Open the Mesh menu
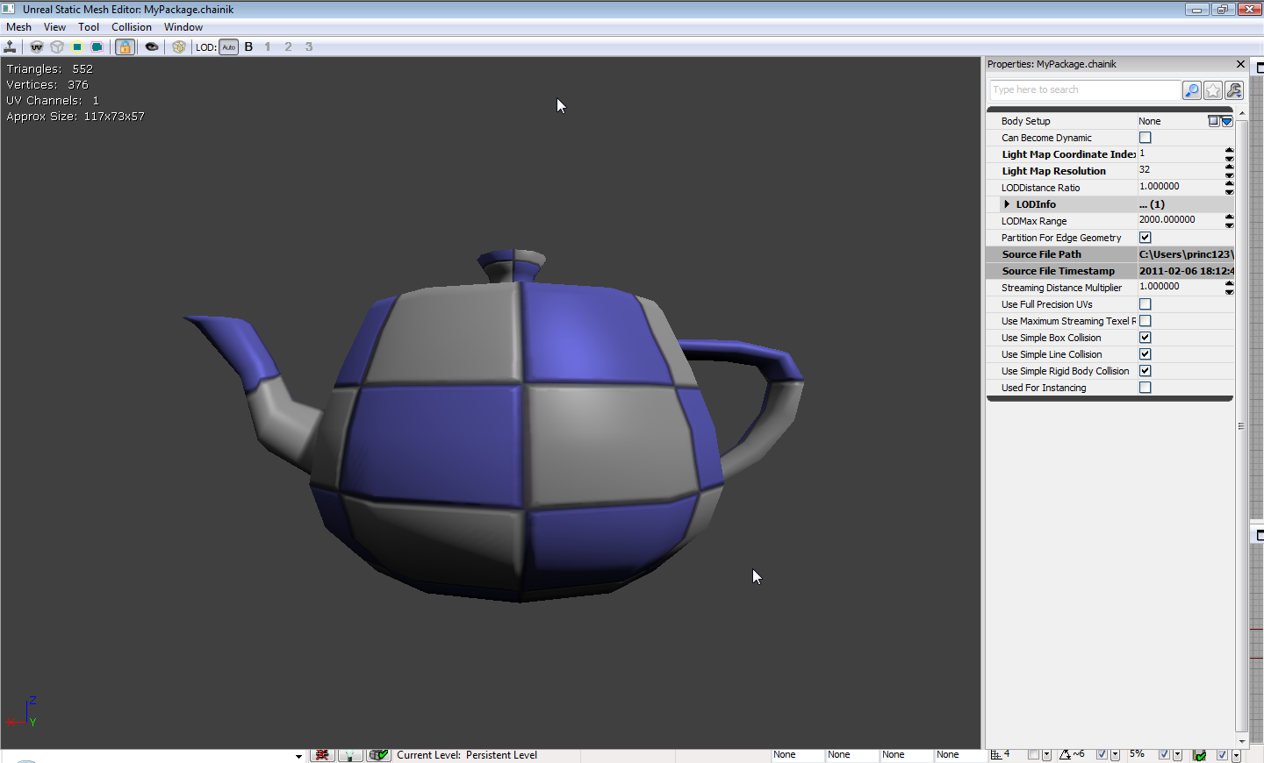Image resolution: width=1264 pixels, height=763 pixels. [x=18, y=27]
